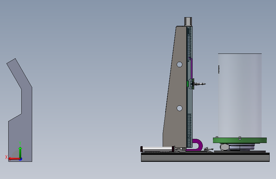Click the green Y axis arrow of the triad

tap(20, 152)
